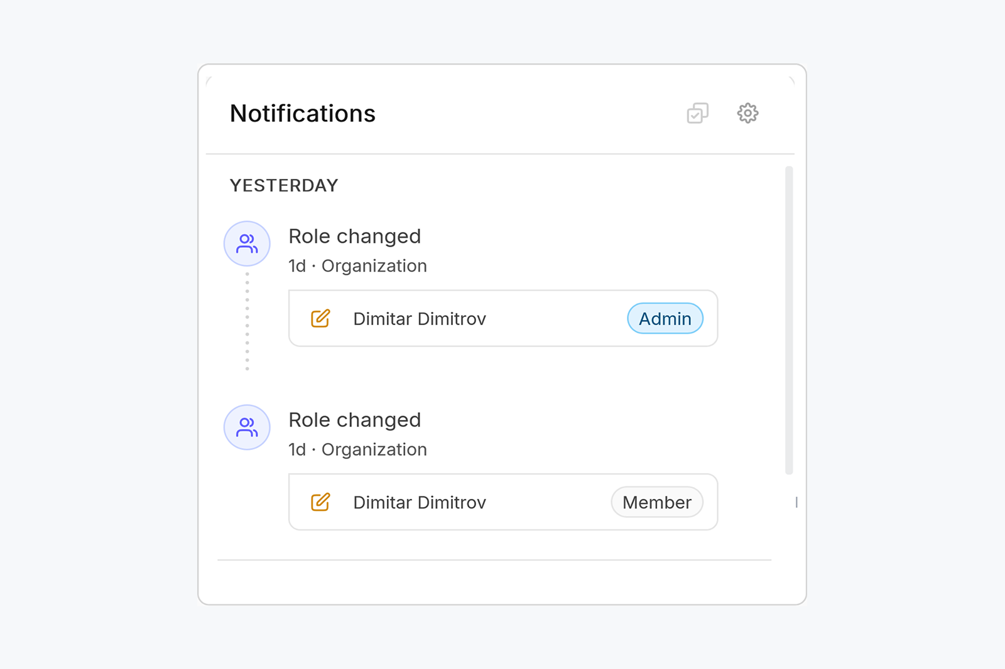Image resolution: width=1005 pixels, height=669 pixels.
Task: Click Dimitar Dimitrov name in Admin card
Action: (x=420, y=319)
